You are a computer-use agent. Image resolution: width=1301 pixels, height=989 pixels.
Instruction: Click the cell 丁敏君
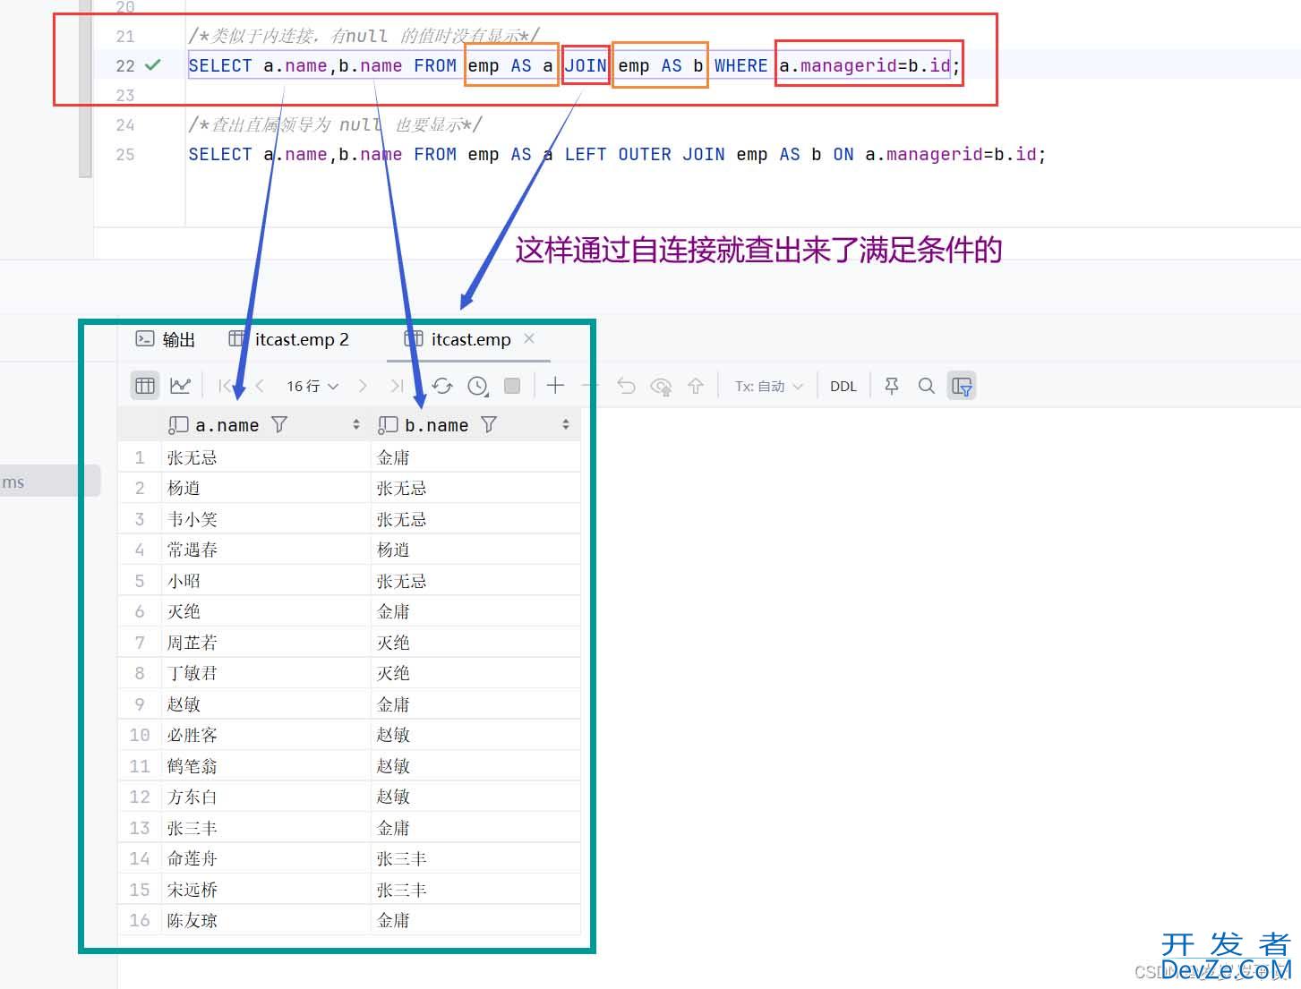(266, 673)
